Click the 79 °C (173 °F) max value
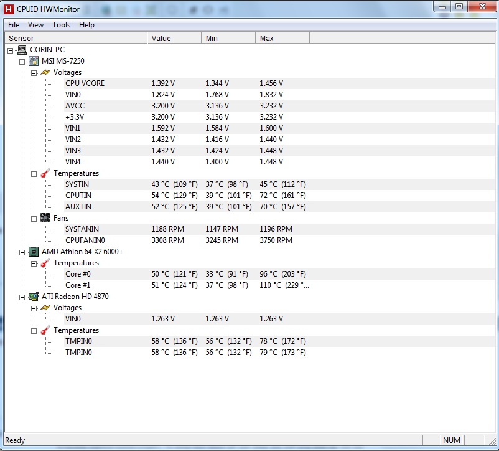The height and width of the screenshot is (451, 499). [282, 352]
